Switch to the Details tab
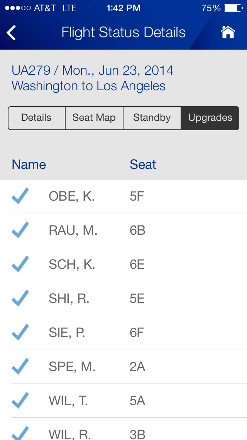Viewport: 247px width, 440px height. (x=36, y=118)
